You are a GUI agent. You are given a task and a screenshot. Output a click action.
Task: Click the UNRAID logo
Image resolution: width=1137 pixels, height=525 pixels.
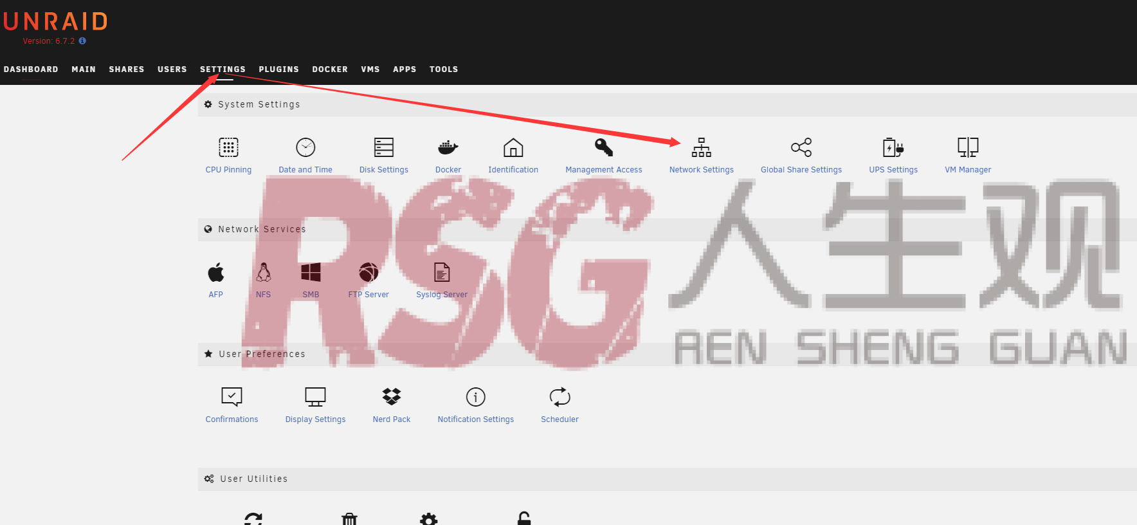click(x=55, y=21)
